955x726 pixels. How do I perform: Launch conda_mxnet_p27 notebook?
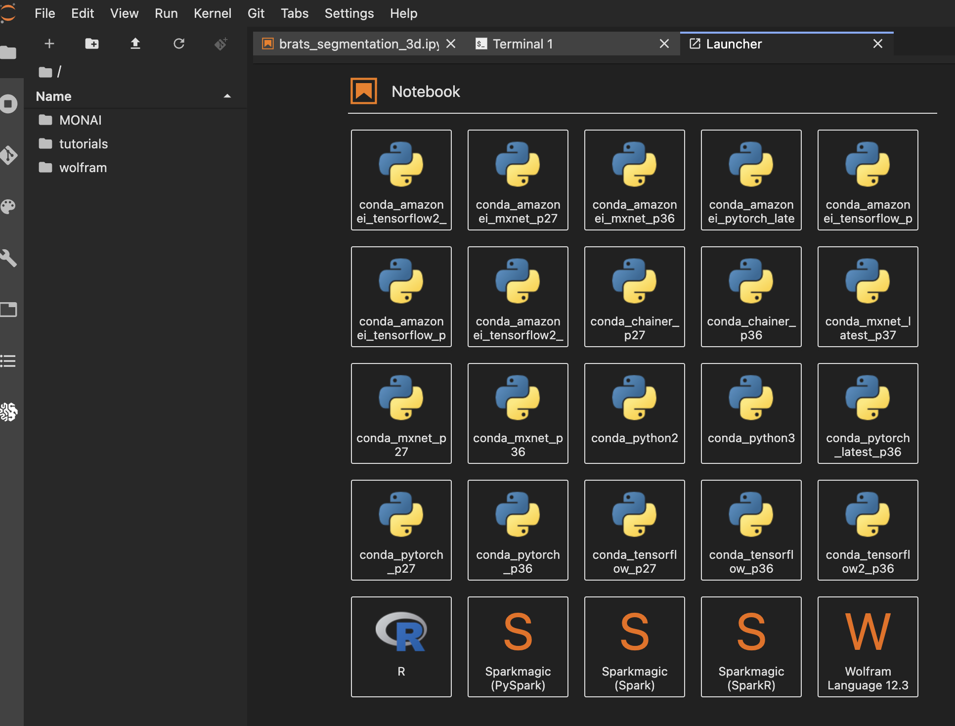(x=401, y=413)
